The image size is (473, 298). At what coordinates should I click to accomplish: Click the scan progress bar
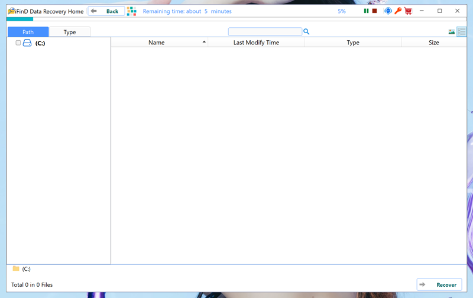pos(237,20)
